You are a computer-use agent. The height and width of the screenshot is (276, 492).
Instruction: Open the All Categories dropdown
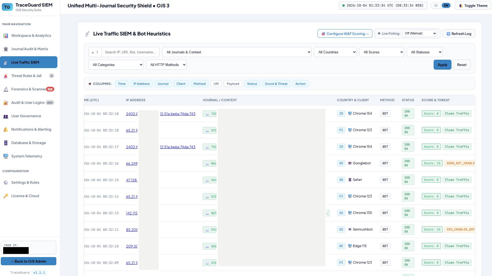point(116,65)
